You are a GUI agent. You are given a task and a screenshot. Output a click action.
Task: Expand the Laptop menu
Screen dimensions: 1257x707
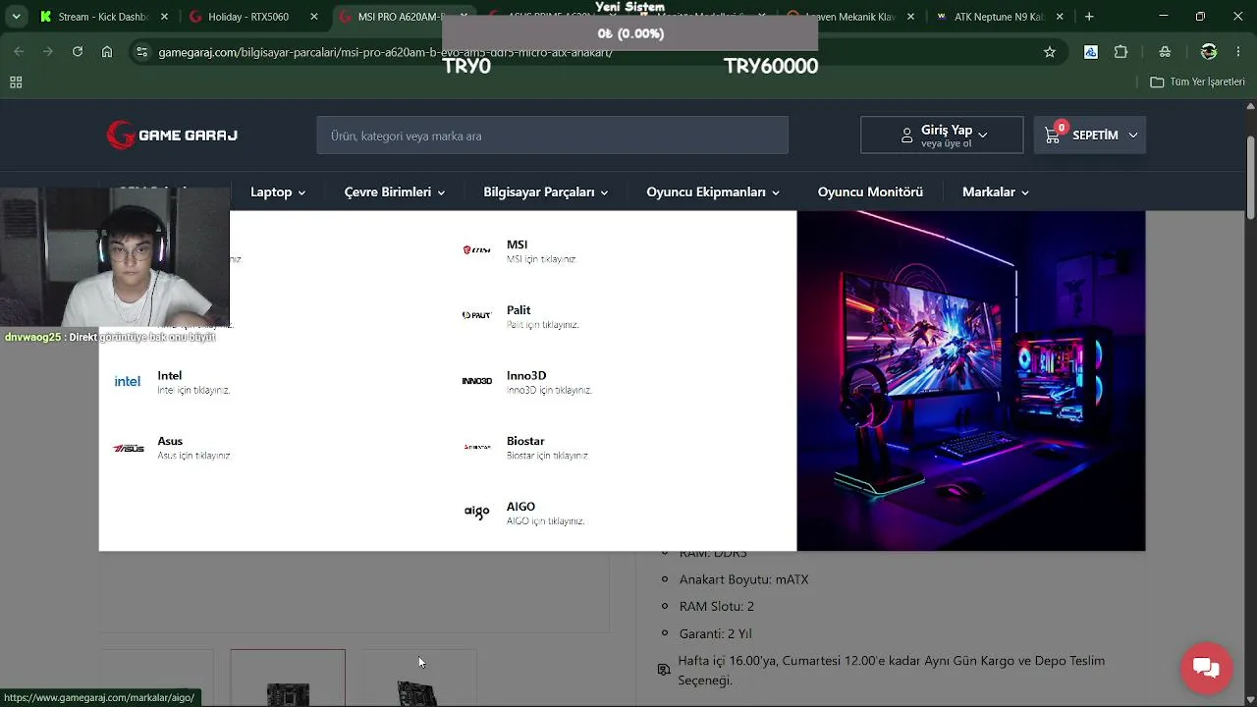278,192
